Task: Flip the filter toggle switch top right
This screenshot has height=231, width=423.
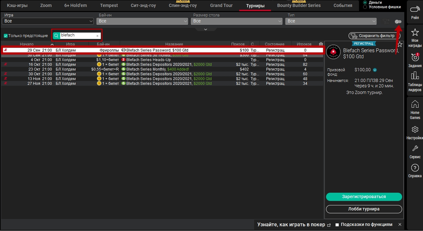Action: click(x=398, y=22)
